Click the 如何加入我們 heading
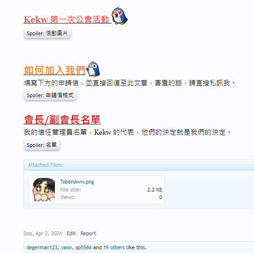254x253 pixels. pyautogui.click(x=54, y=70)
